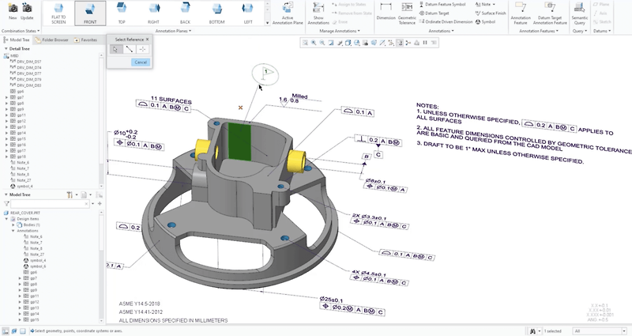Click the Datum Target Annotation Feature icon
This screenshot has width=632, height=336.
[550, 13]
